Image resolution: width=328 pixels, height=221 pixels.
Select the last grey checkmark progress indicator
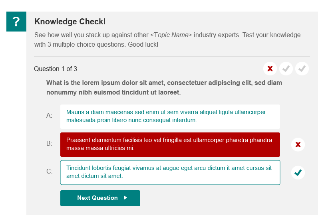click(302, 69)
